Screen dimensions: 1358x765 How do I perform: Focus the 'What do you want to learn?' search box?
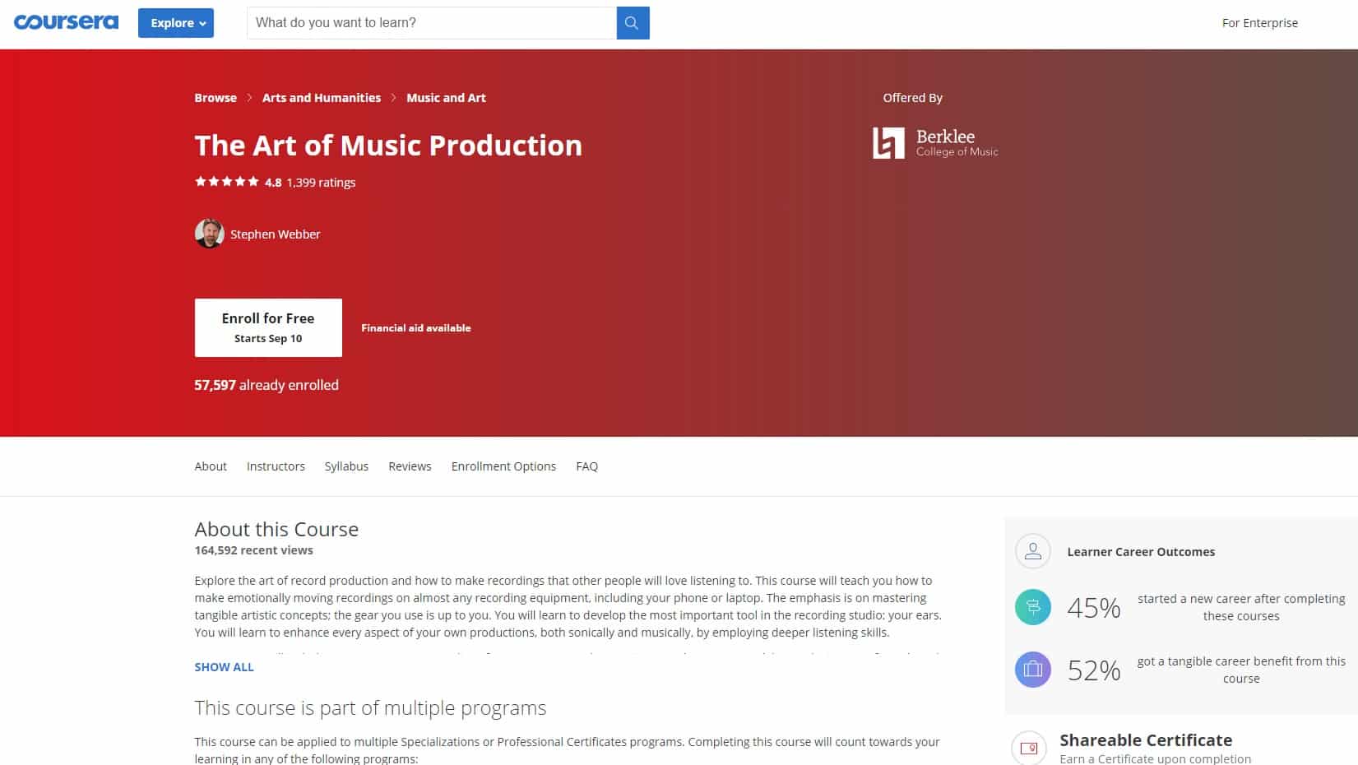[x=432, y=23]
